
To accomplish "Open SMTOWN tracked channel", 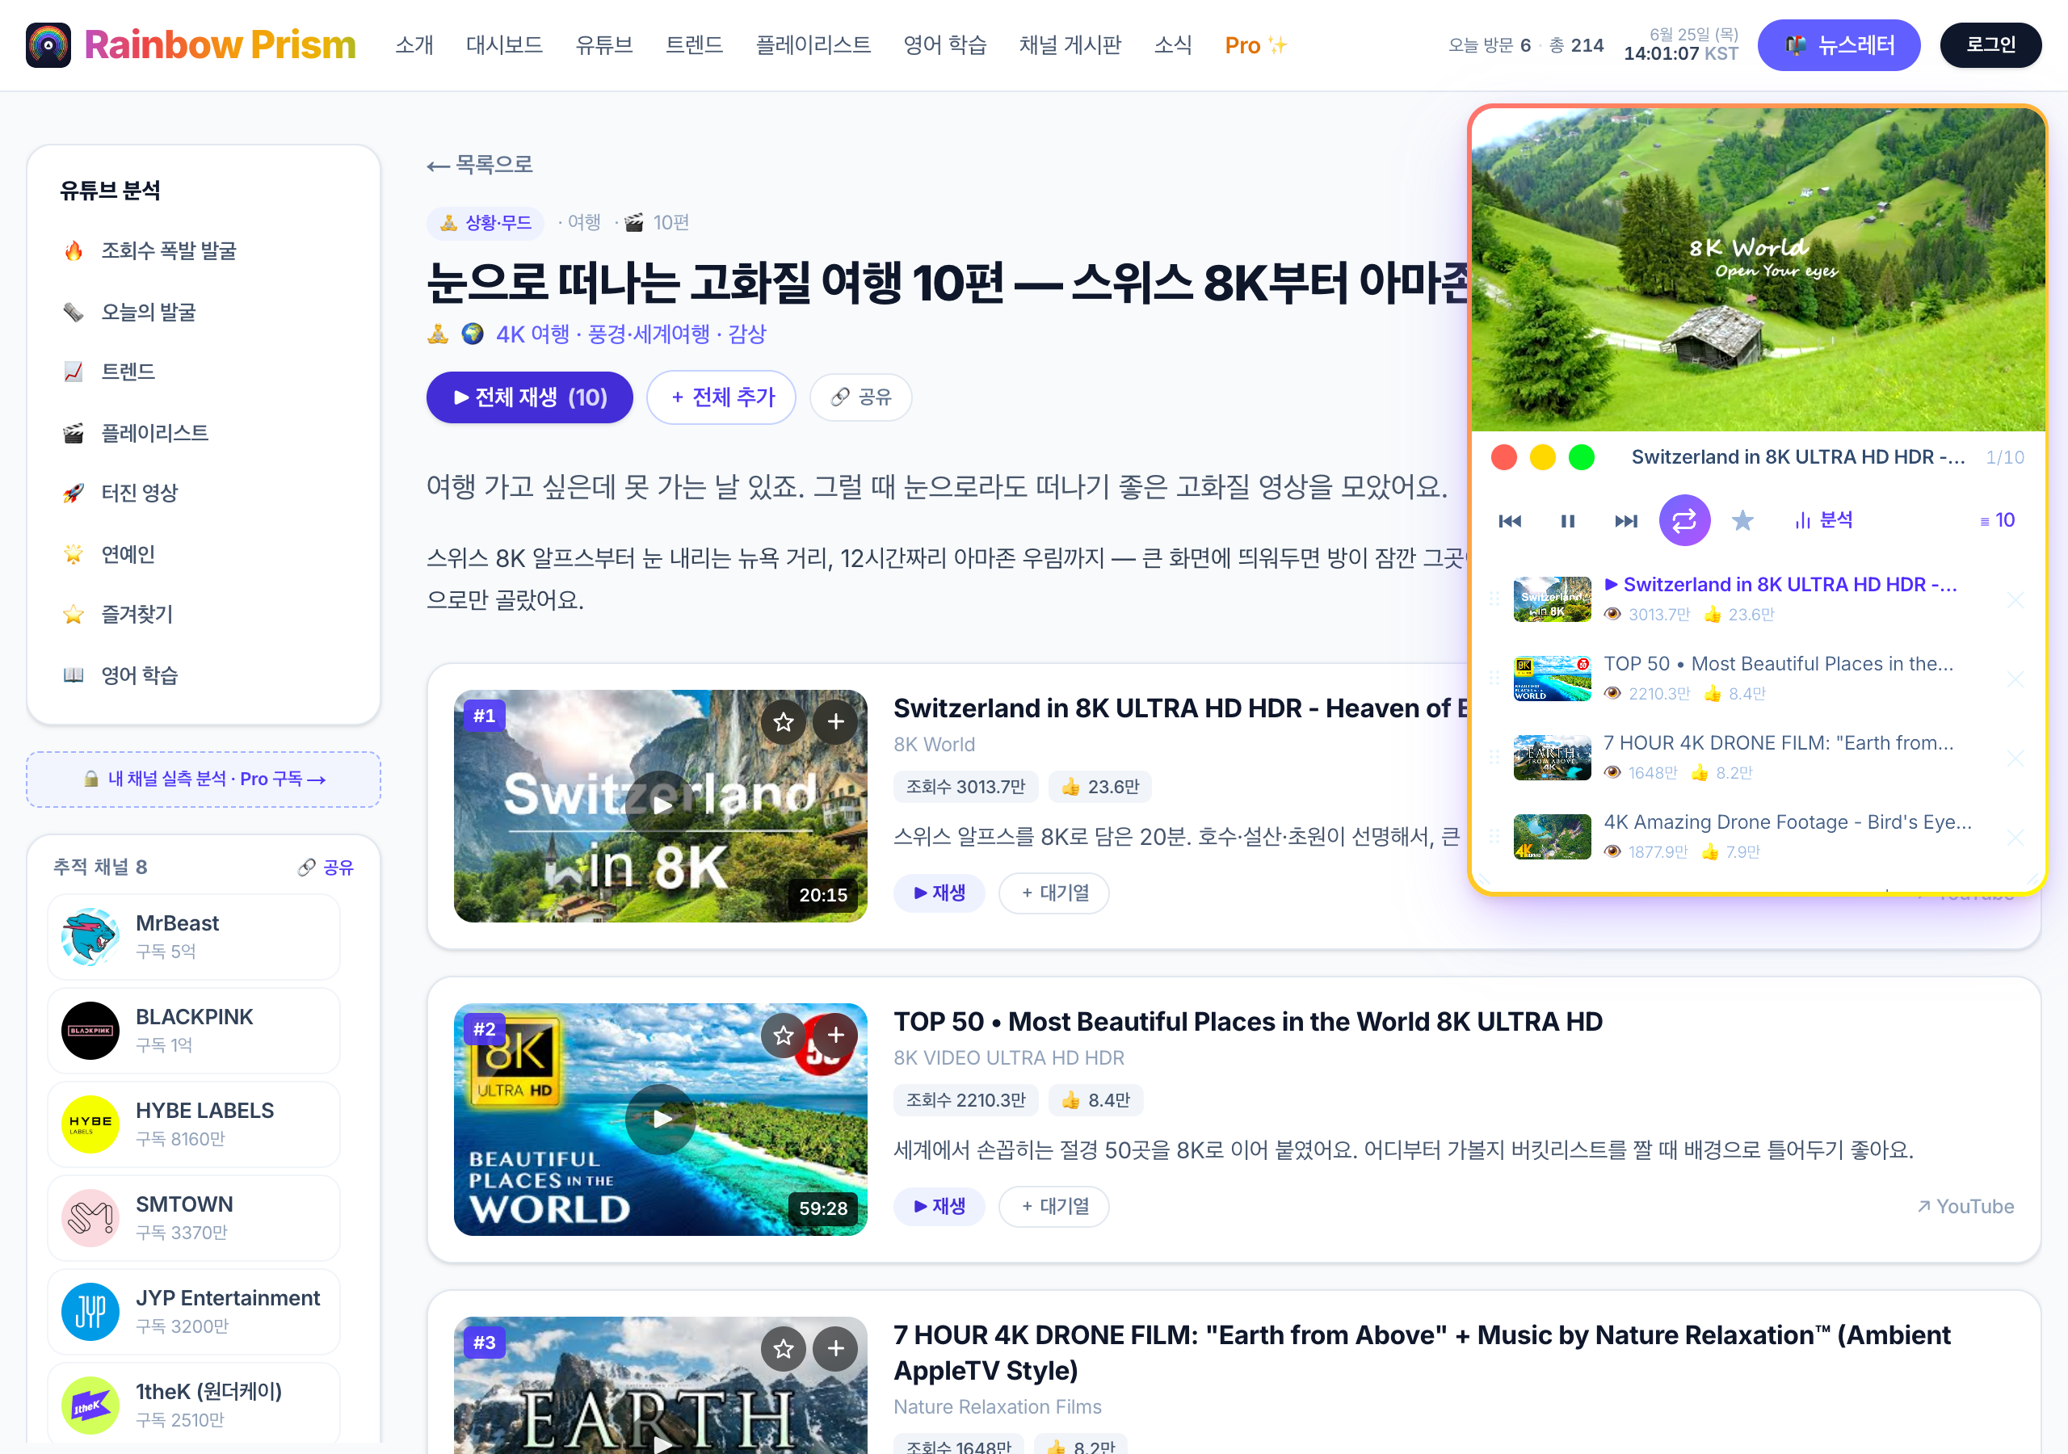I will point(194,1218).
